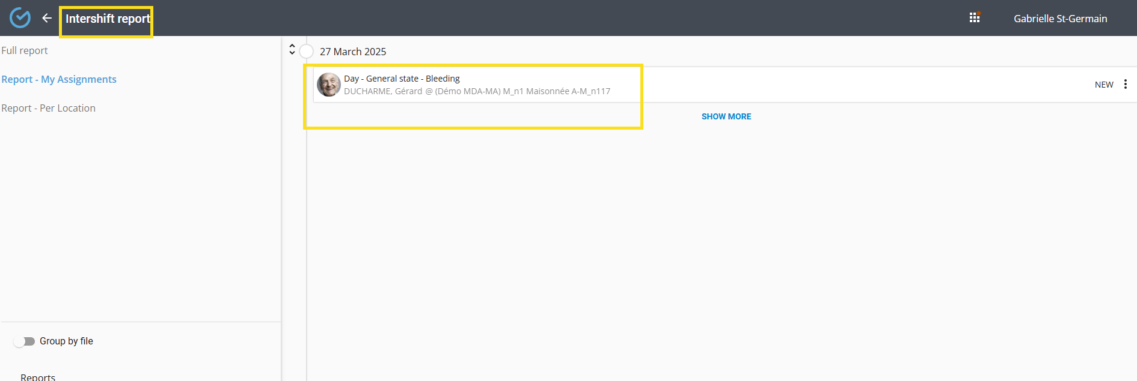
Task: Click the NEW status label
Action: [1104, 85]
